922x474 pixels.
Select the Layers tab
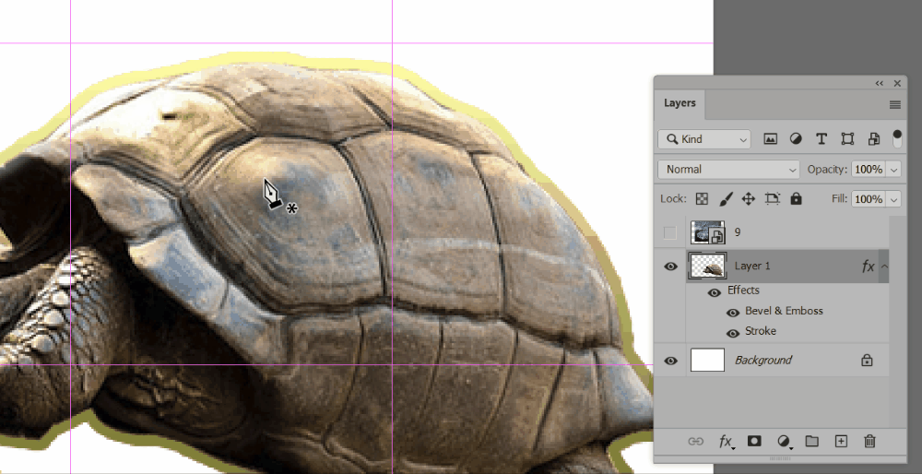(x=680, y=103)
